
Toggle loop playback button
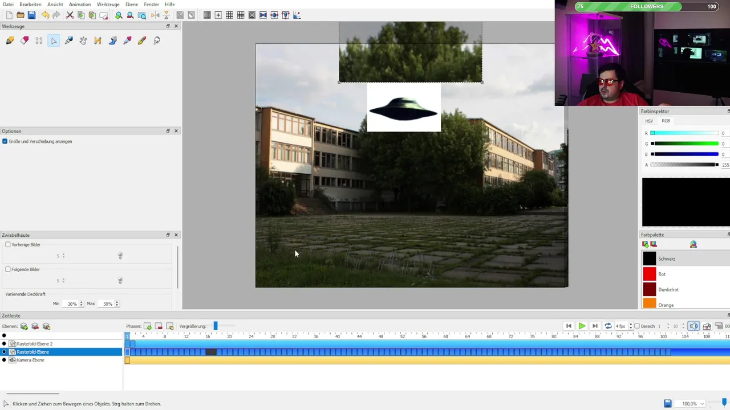tap(608, 326)
